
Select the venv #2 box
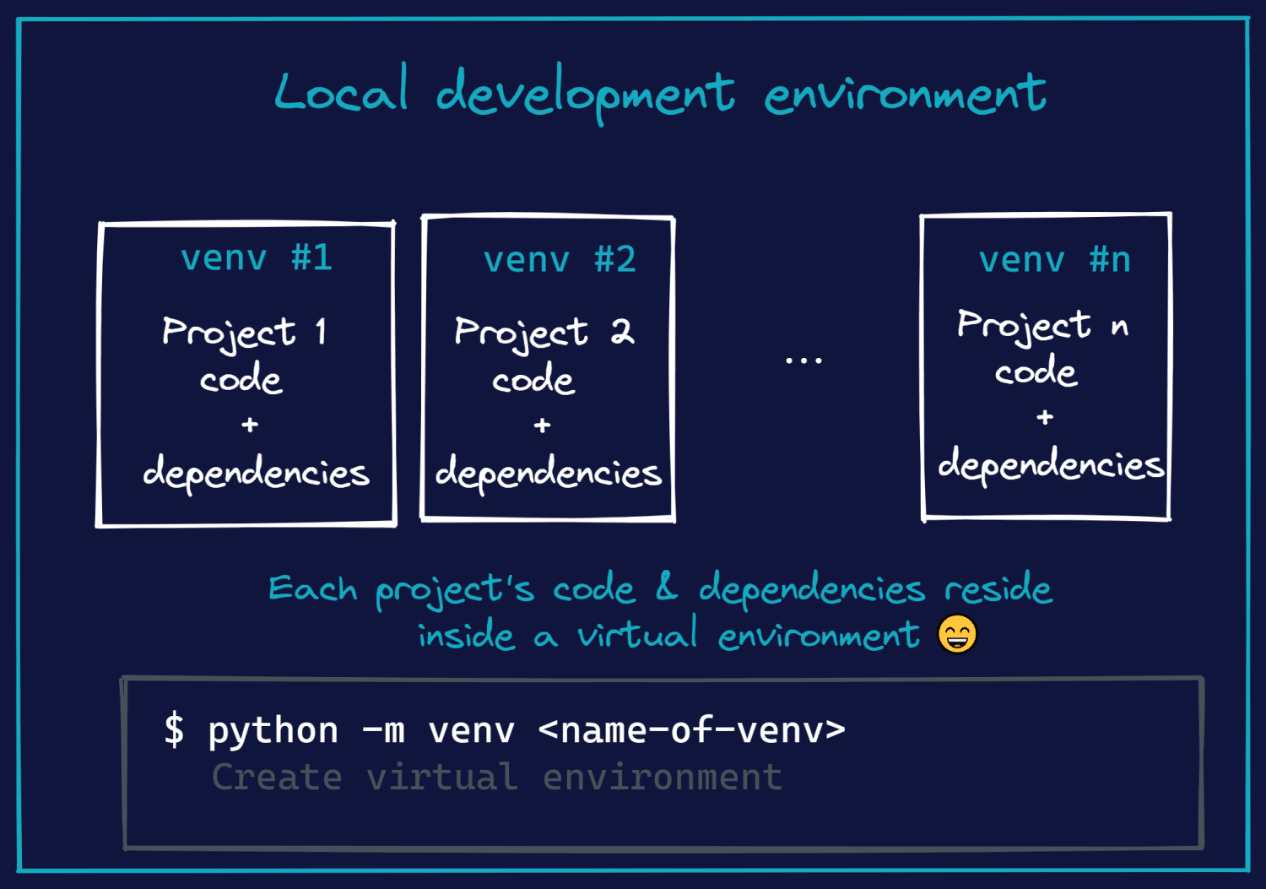tap(547, 369)
